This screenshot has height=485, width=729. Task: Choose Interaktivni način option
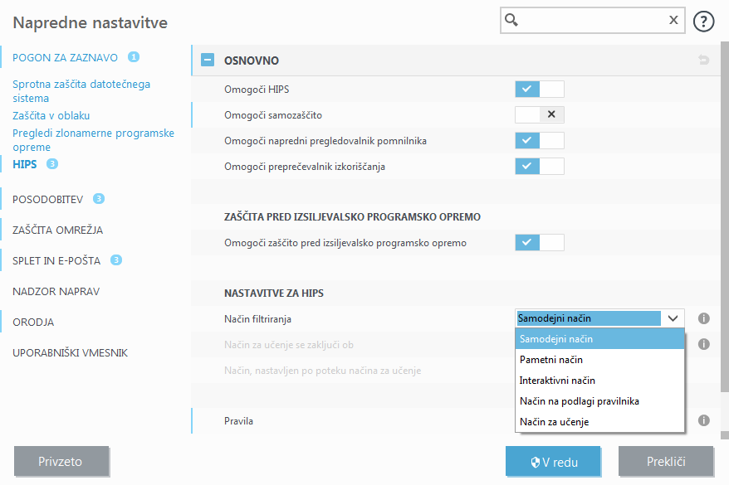tap(557, 381)
